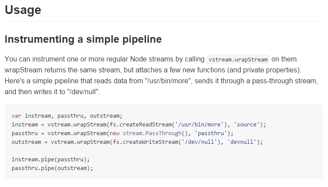328x187 pixels.
Task: Click the 'new' keyword in code
Action: (114, 133)
